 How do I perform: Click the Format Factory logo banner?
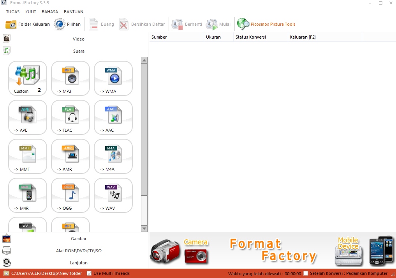click(x=273, y=250)
